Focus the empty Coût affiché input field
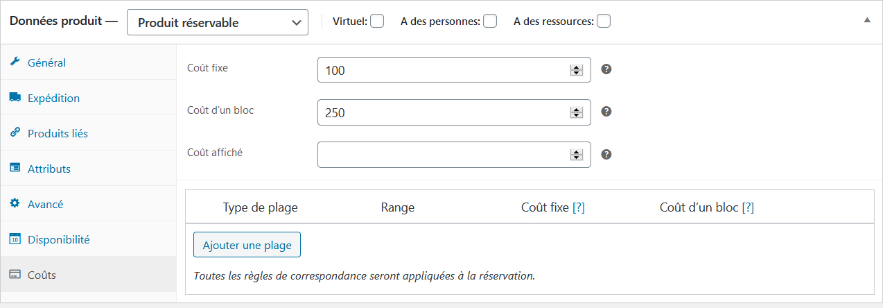Viewport: 883px width, 308px height. click(x=444, y=155)
